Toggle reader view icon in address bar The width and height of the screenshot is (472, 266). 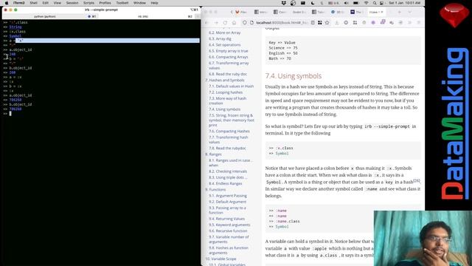pyautogui.click(x=313, y=23)
